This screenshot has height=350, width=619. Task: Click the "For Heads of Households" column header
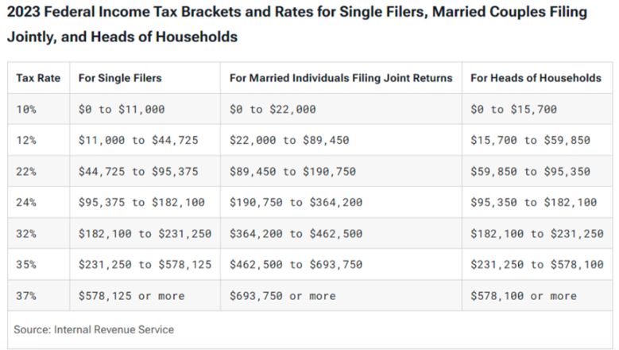click(x=536, y=78)
